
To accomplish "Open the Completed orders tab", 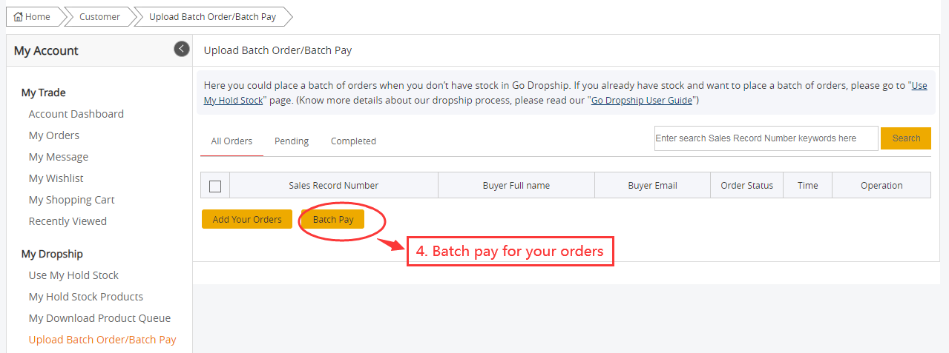I will 353,141.
